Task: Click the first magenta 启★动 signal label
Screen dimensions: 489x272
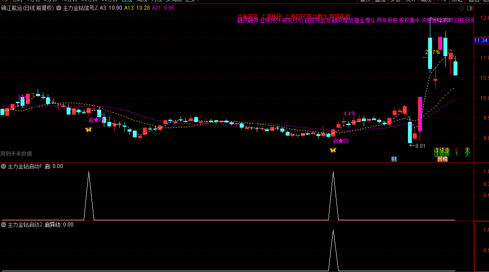Action: pos(96,120)
